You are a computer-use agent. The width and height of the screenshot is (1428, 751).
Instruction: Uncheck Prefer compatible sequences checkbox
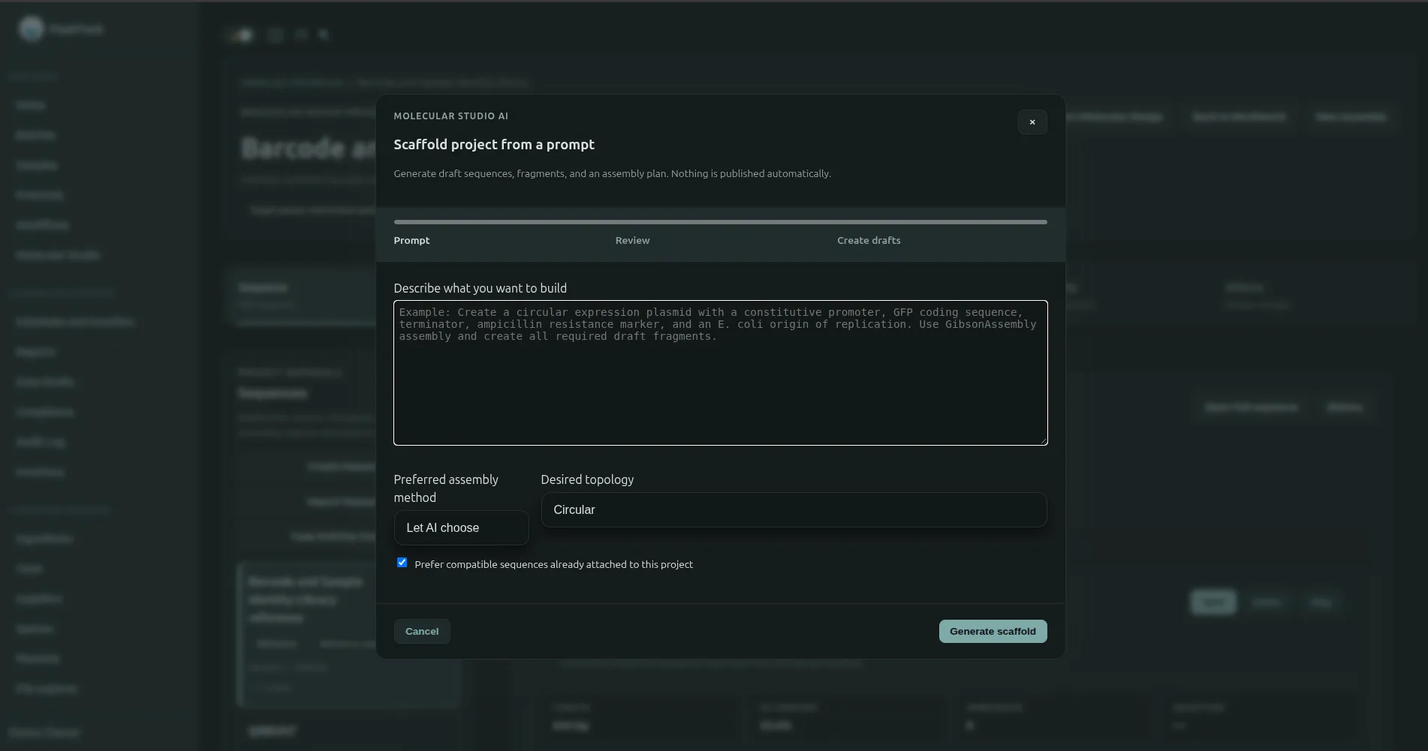click(402, 563)
